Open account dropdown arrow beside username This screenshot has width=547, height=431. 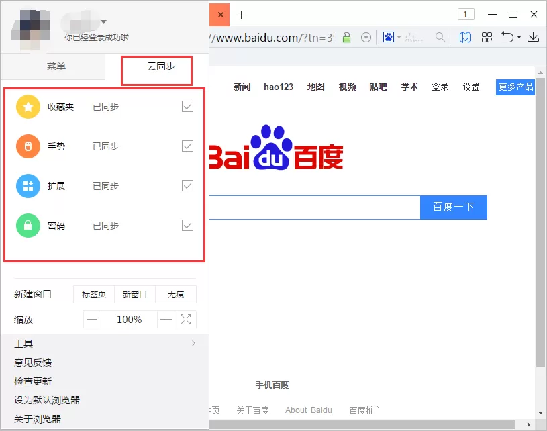(x=103, y=22)
